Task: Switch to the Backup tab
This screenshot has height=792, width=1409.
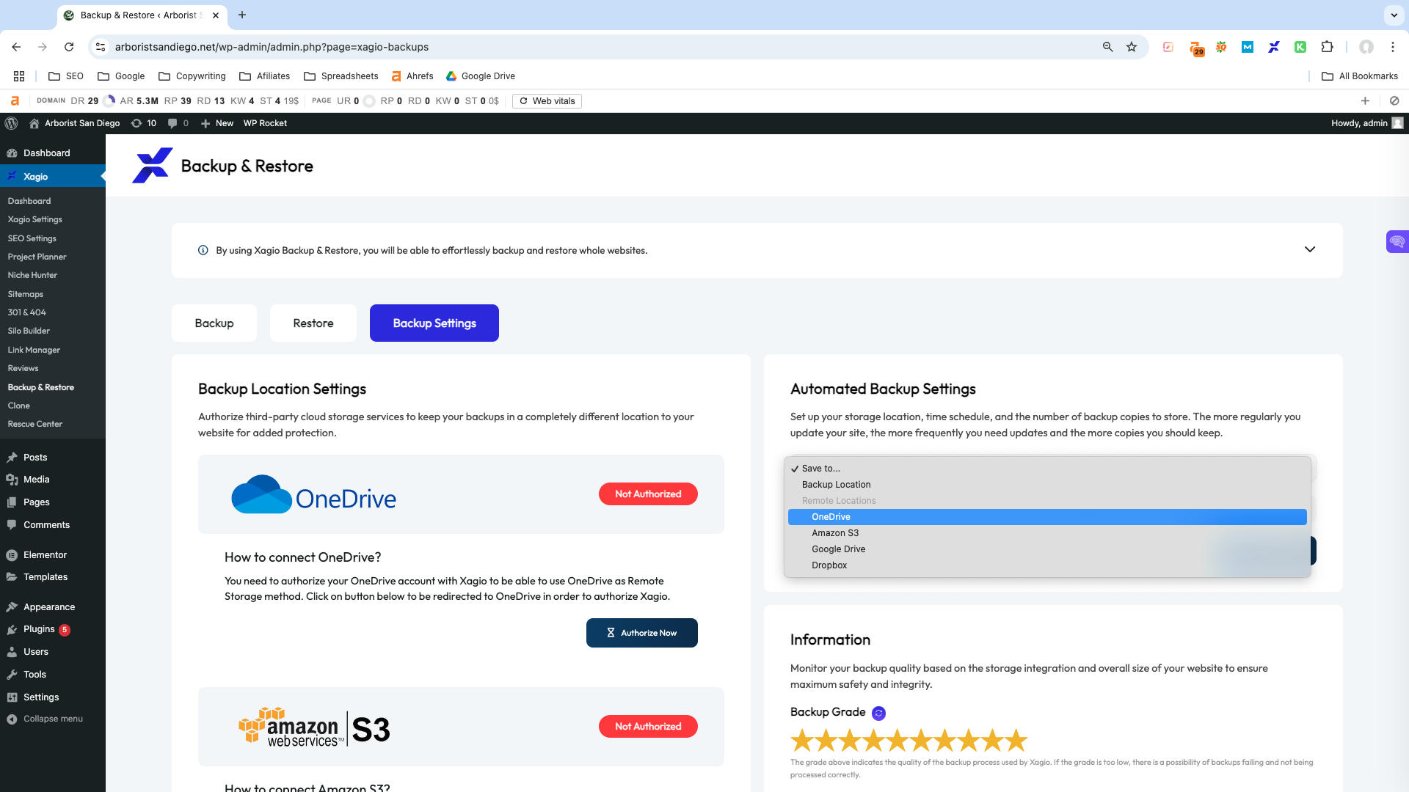Action: tap(214, 323)
